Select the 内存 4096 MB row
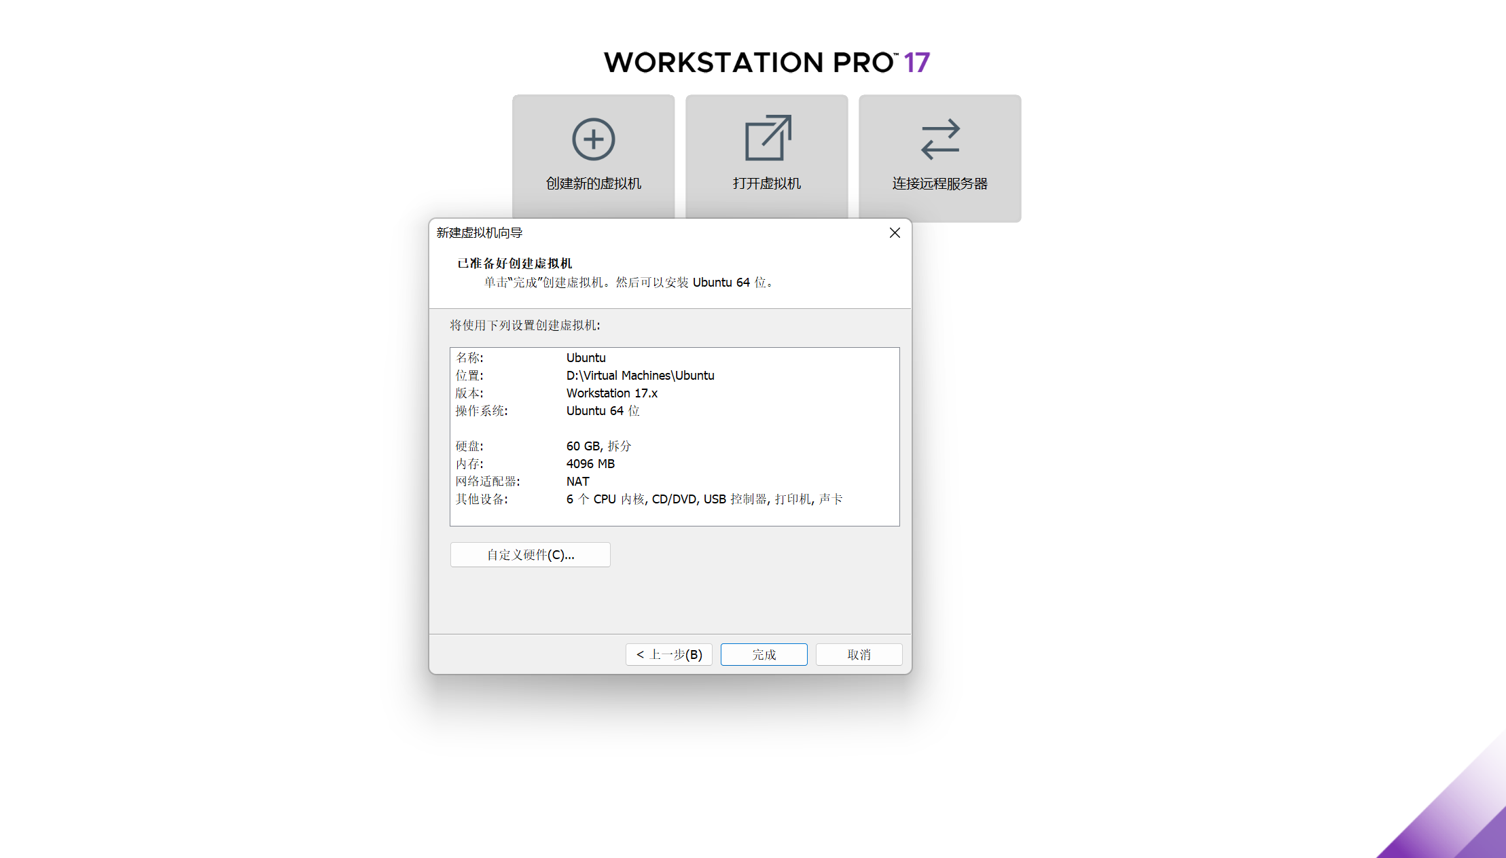Image resolution: width=1506 pixels, height=858 pixels. [590, 464]
